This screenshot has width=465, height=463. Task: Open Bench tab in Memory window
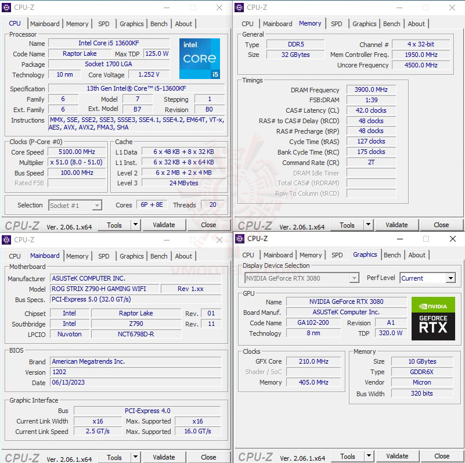pyautogui.click(x=392, y=24)
